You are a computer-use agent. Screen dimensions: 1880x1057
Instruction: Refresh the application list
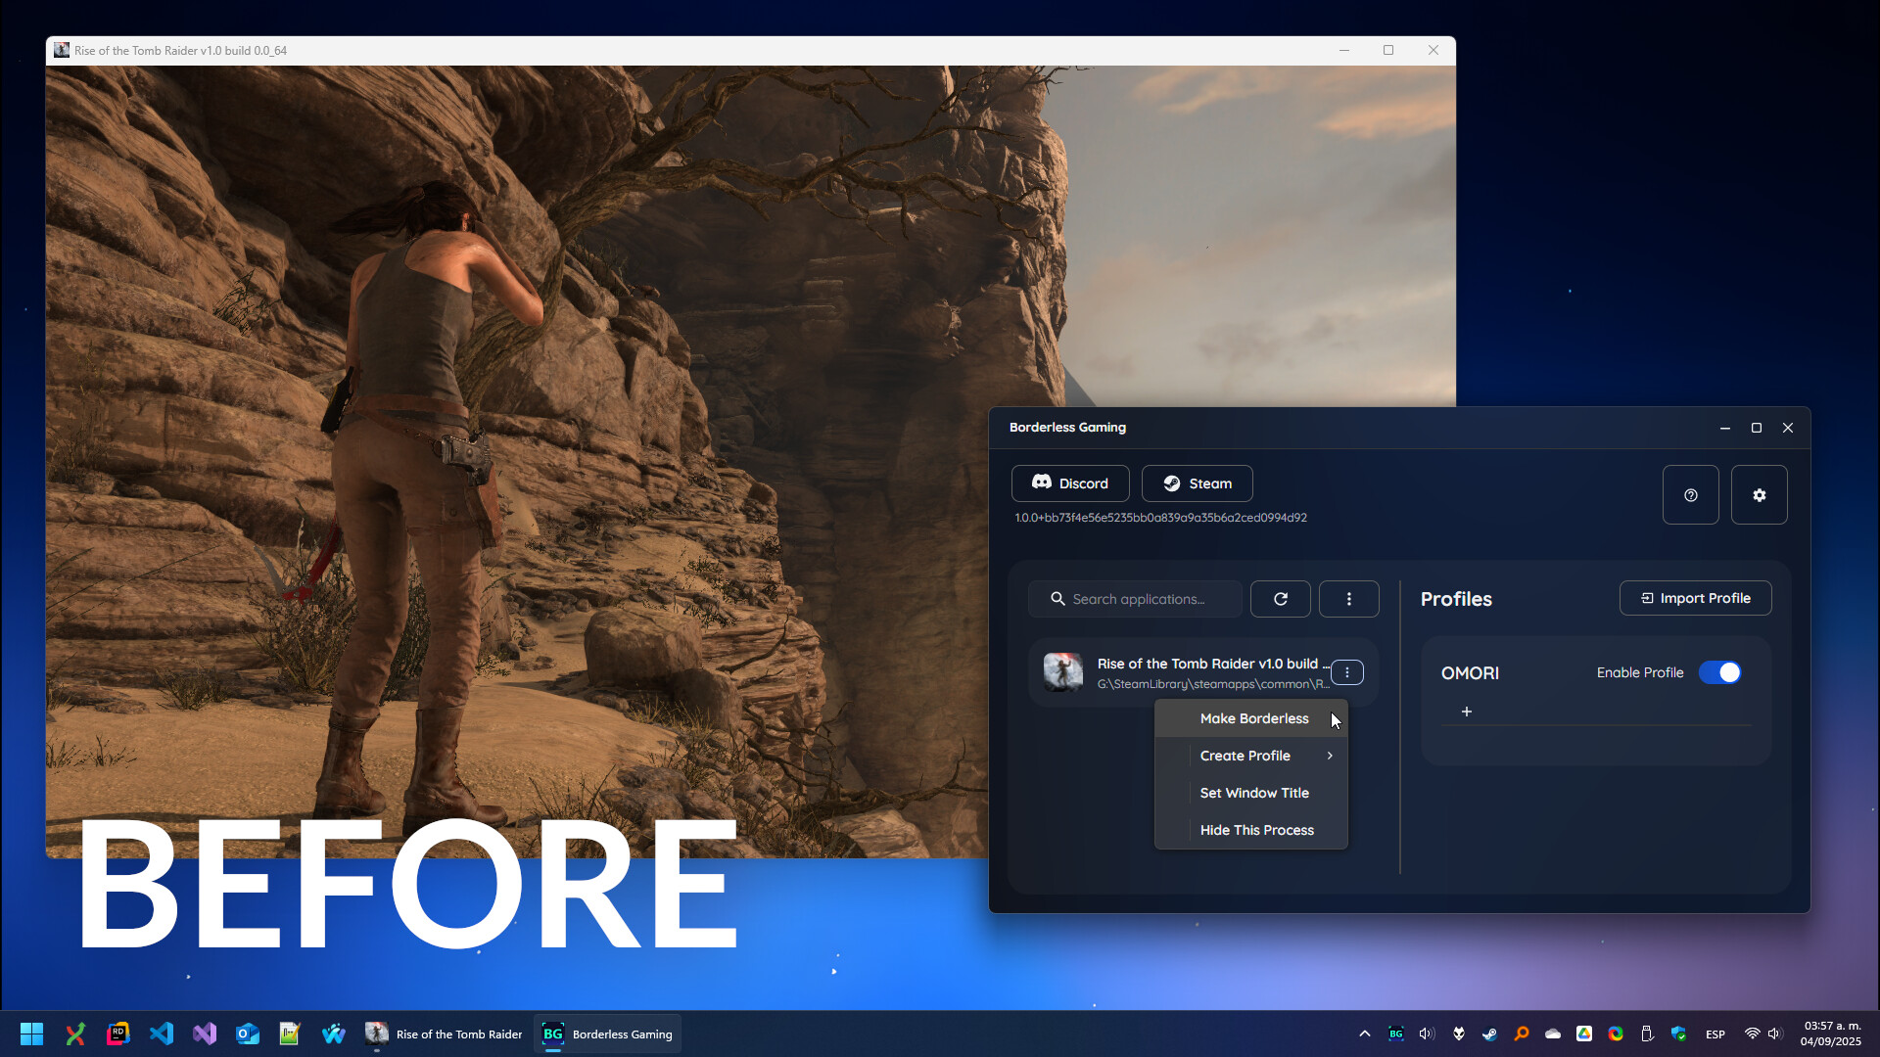(1280, 598)
